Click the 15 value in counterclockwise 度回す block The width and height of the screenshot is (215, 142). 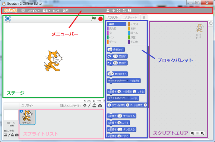tap(115, 63)
